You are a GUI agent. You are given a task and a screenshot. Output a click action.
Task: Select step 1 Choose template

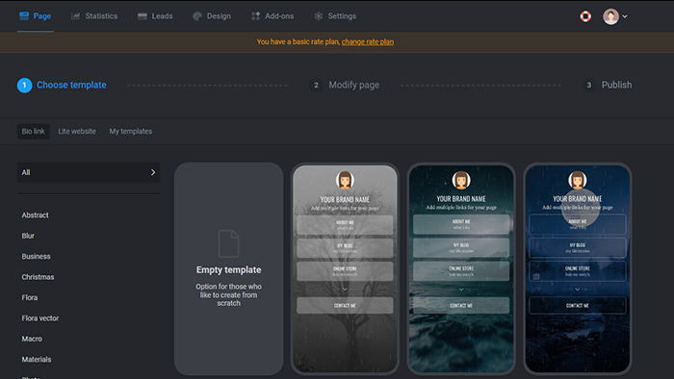pyautogui.click(x=62, y=85)
